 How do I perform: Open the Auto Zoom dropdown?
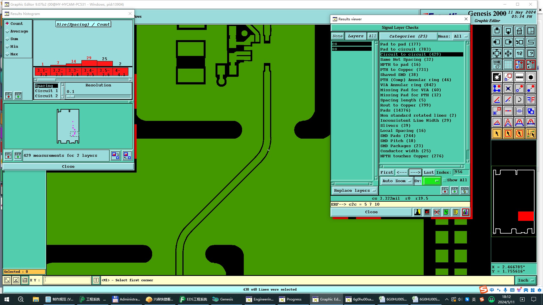click(x=396, y=181)
